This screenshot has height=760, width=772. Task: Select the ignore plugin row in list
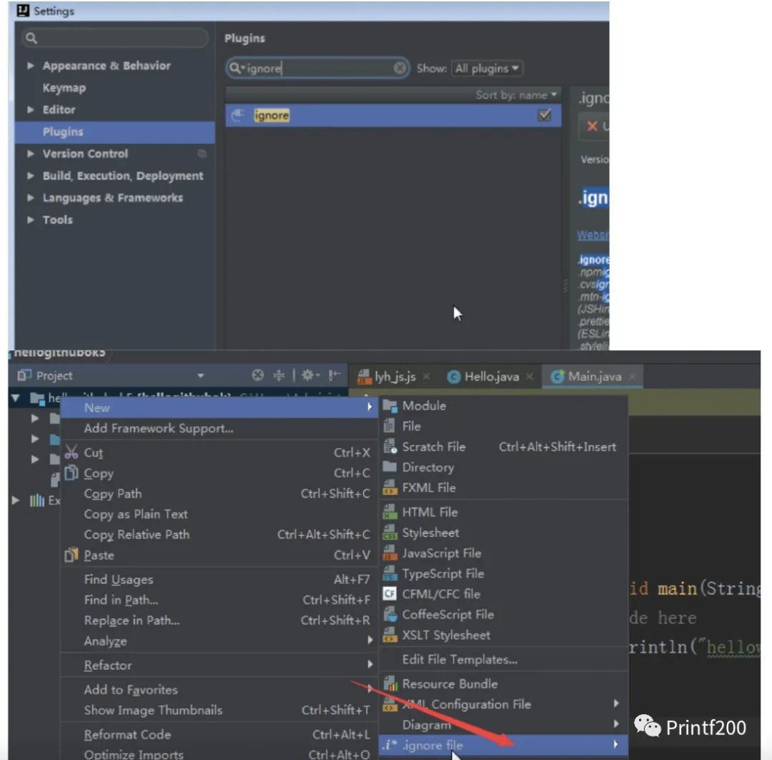coord(393,115)
